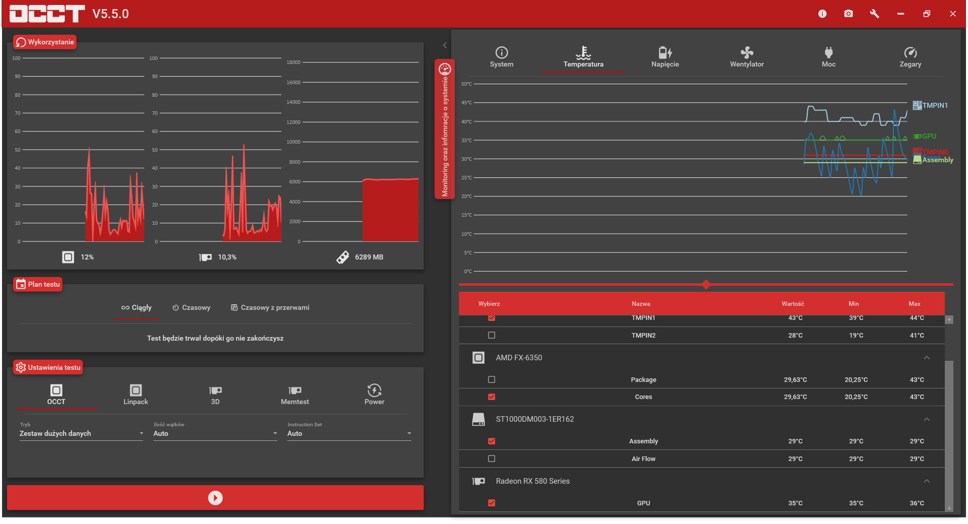The image size is (968, 524).
Task: Click the Radeon RX 580 graphics card icon
Action: [478, 481]
